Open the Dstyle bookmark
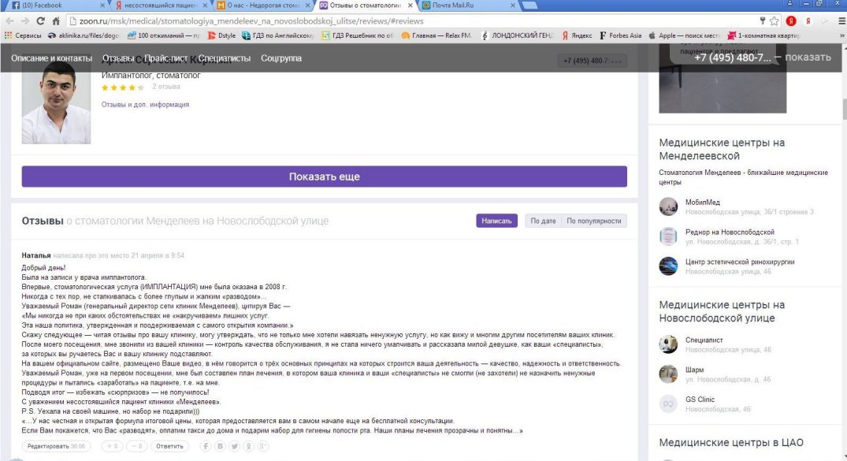 tap(221, 35)
